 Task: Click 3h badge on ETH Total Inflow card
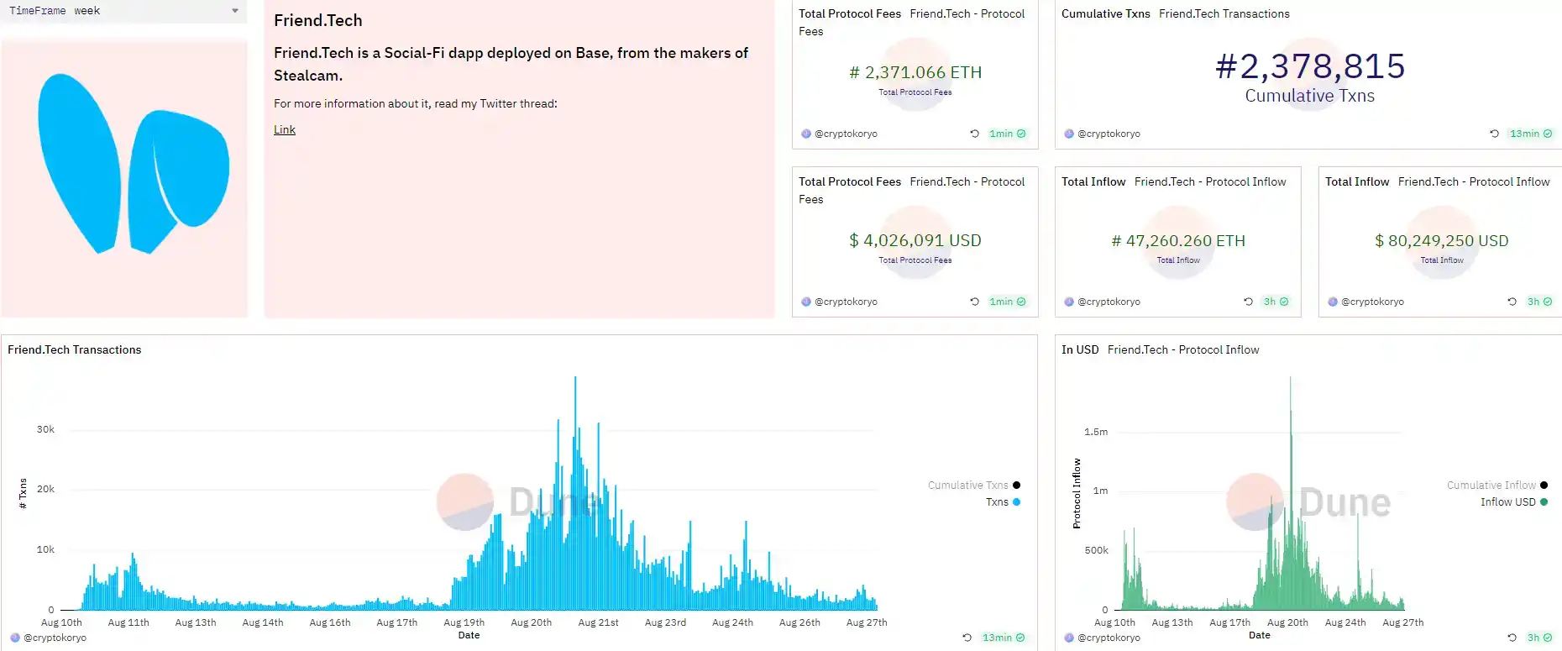1276,302
